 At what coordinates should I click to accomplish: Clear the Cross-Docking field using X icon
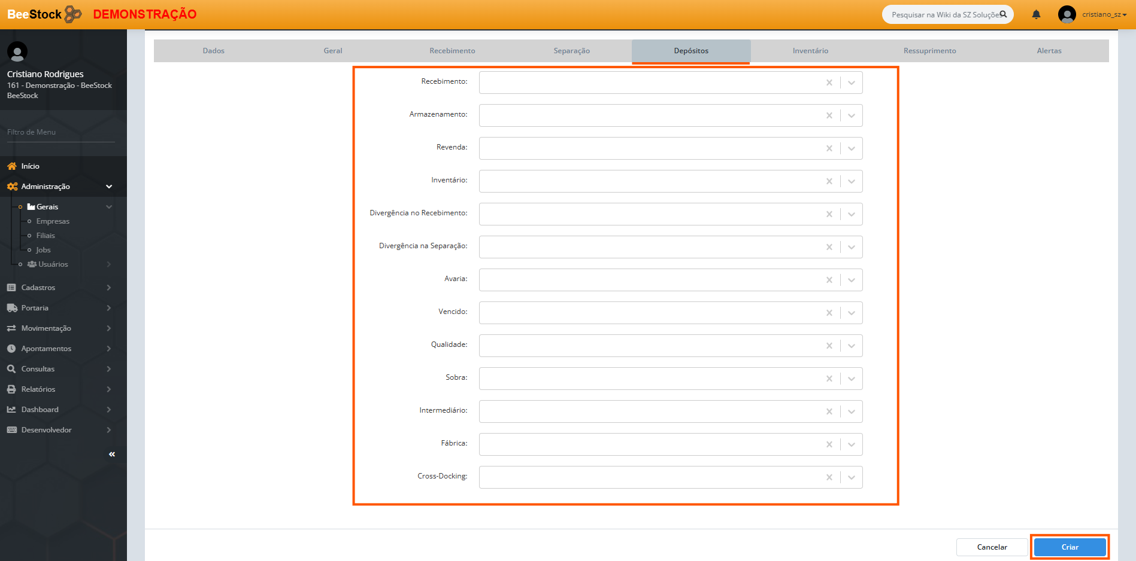(x=829, y=477)
